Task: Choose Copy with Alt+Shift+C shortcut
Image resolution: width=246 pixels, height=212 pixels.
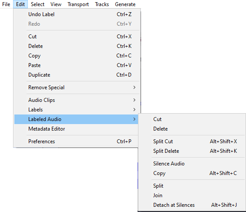Action: click(x=192, y=173)
